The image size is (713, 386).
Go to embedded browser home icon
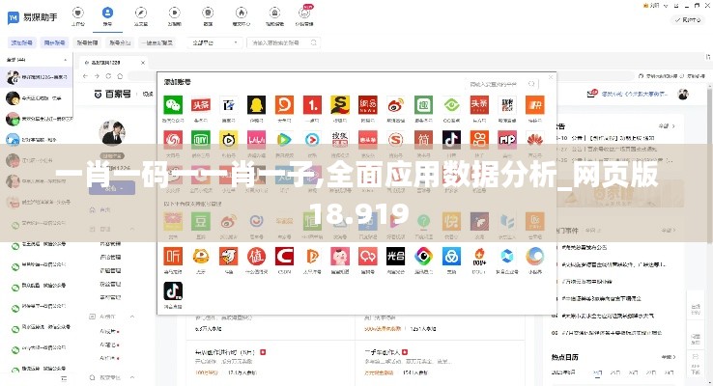tap(120, 76)
